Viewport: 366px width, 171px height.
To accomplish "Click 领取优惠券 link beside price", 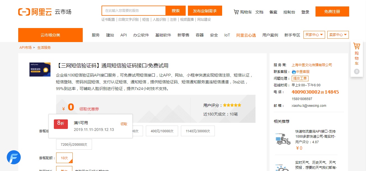I will 89,109.
